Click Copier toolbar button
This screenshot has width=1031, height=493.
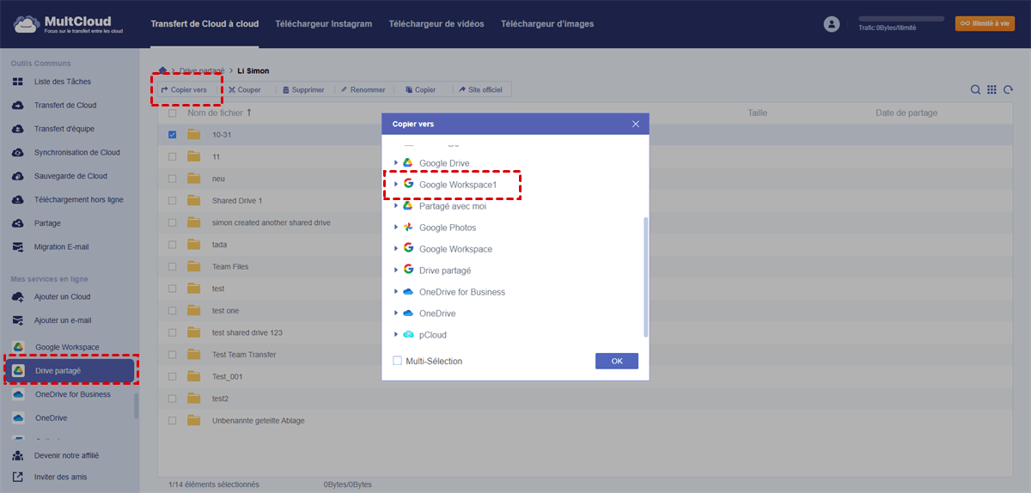click(x=421, y=89)
